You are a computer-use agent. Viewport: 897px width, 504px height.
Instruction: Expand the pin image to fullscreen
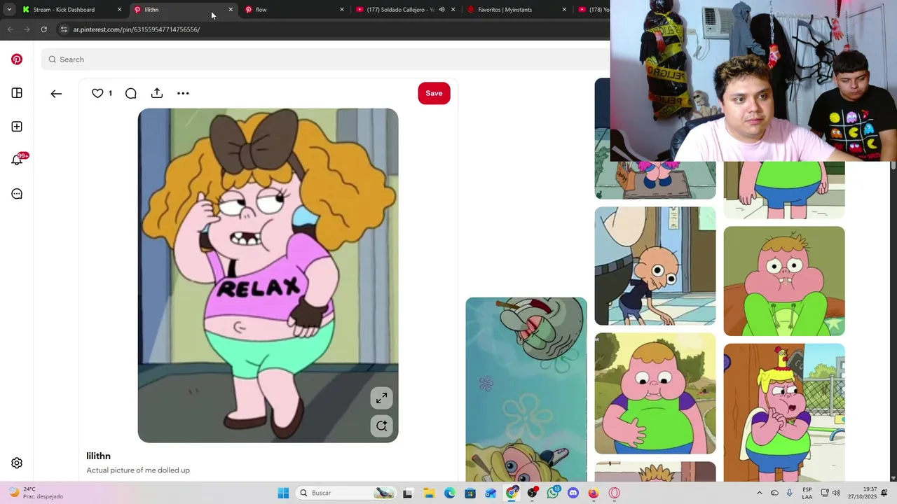click(x=381, y=398)
